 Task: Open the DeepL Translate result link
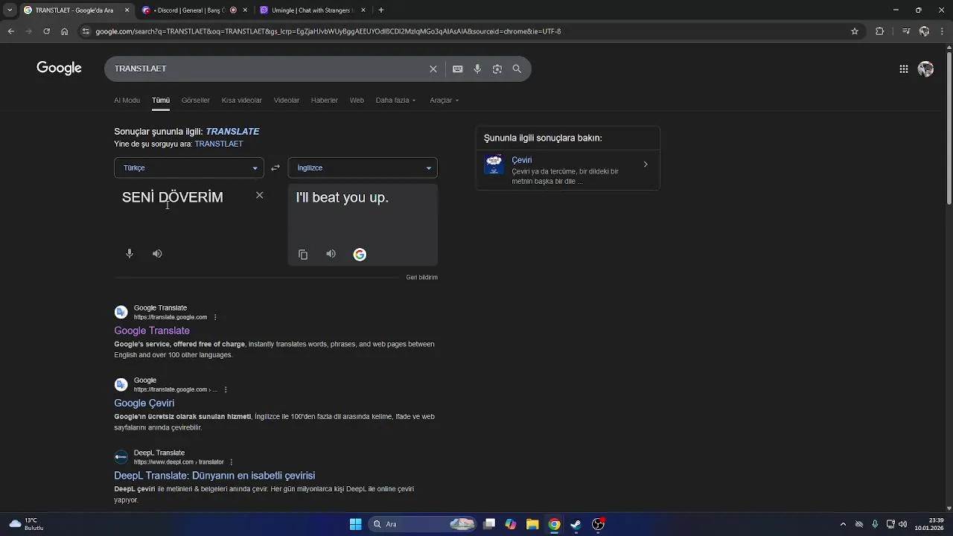pos(214,475)
